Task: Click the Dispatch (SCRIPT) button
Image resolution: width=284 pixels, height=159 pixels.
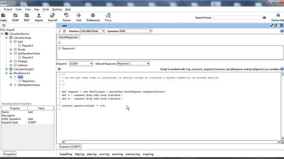Action: pos(70,147)
